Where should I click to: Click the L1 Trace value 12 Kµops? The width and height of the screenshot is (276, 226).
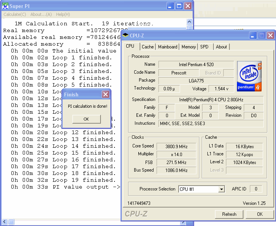click(x=244, y=155)
